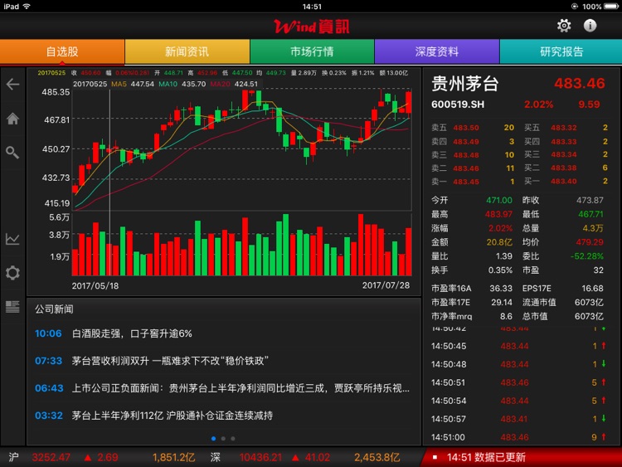This screenshot has width=622, height=467.
Task: Switch to 新闻资讯 tab
Action: tap(187, 51)
